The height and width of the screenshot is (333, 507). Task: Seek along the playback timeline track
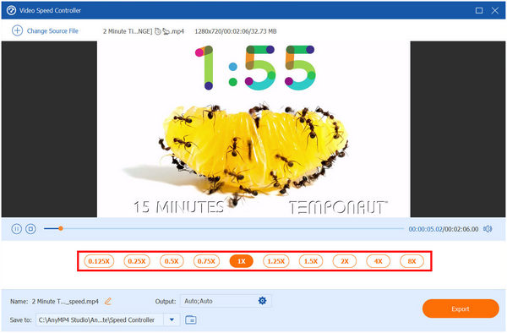click(x=224, y=228)
